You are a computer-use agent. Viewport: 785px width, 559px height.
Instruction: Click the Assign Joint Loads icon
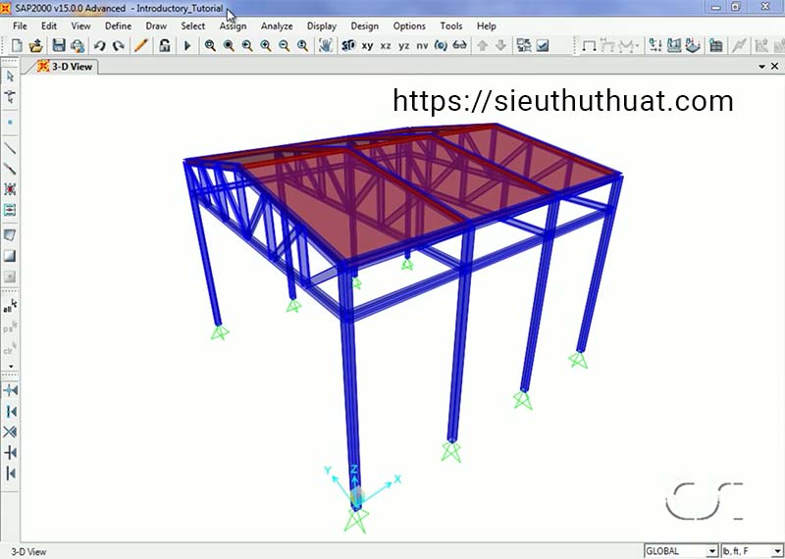[655, 46]
